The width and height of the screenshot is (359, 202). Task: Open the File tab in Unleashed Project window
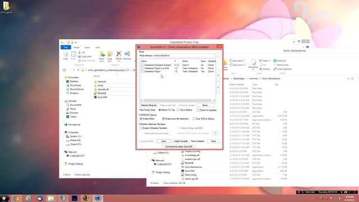pos(66,47)
